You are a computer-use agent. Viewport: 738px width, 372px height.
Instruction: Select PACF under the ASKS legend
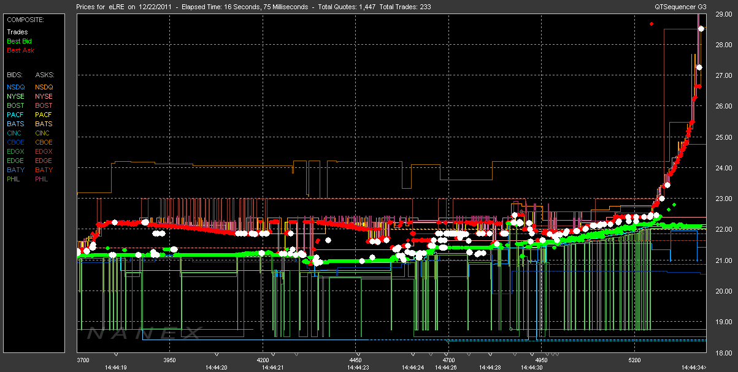click(44, 115)
